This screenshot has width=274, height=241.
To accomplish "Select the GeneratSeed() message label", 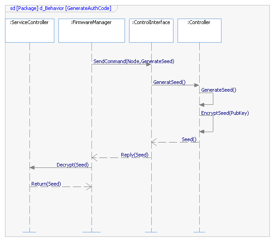I will tap(169, 82).
